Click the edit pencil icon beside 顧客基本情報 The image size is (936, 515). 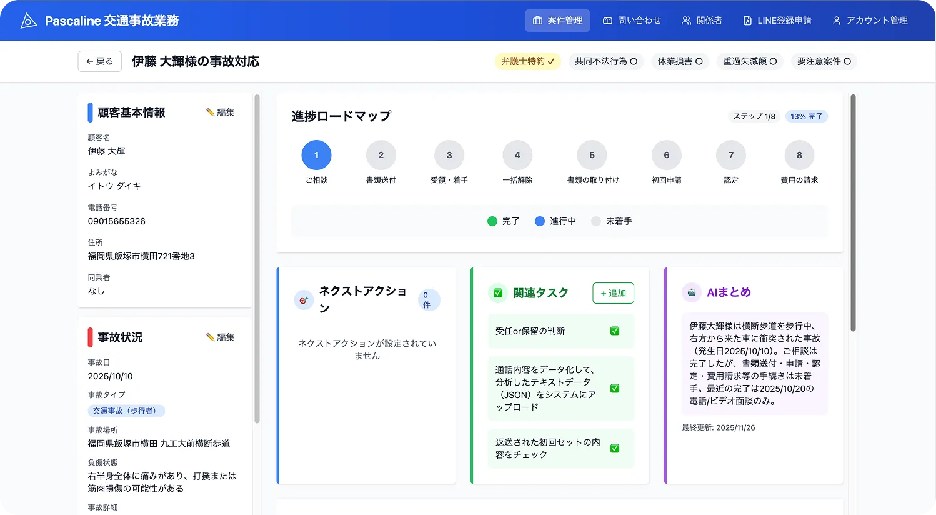[x=210, y=112]
